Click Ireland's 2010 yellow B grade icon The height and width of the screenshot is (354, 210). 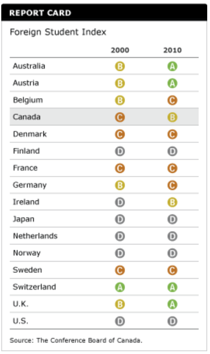(172, 202)
